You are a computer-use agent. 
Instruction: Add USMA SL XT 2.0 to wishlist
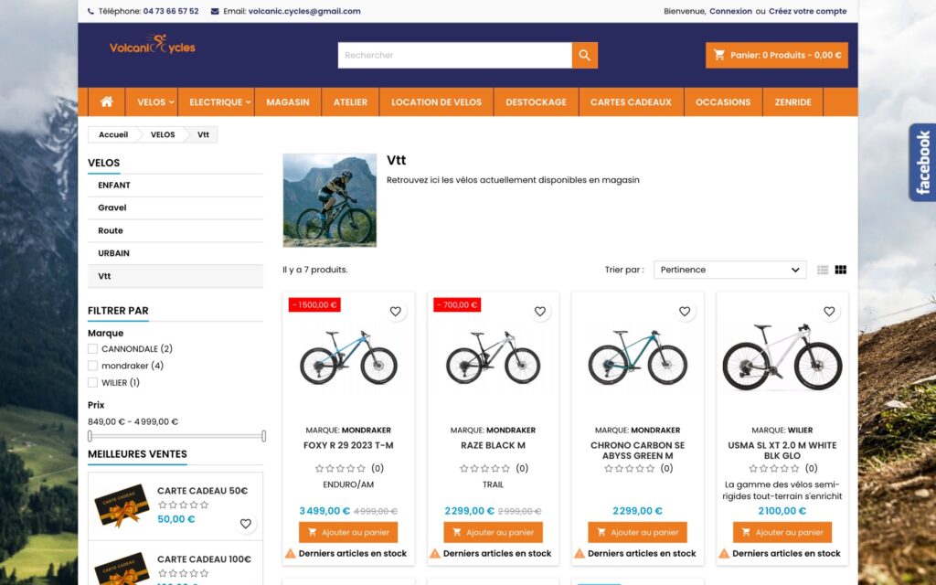click(x=829, y=311)
